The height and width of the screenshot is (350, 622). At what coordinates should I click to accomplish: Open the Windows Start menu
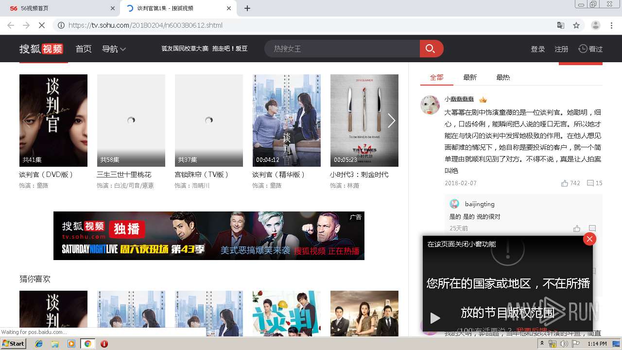[x=13, y=344]
